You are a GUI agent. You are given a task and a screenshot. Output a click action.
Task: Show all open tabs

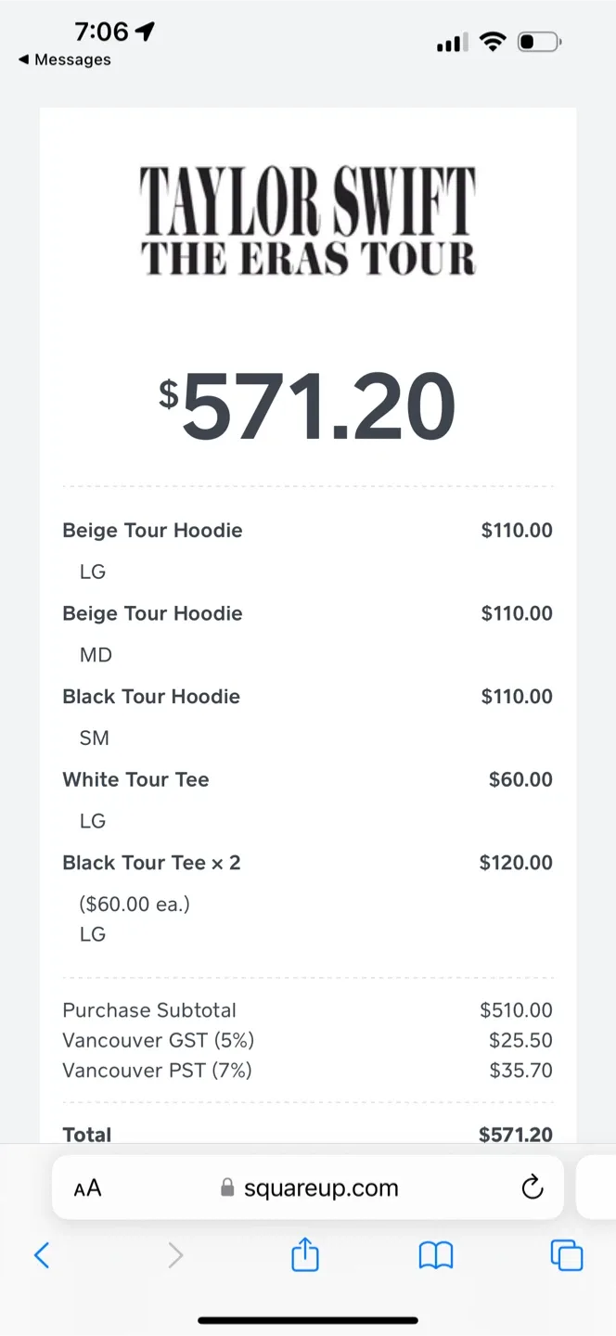(566, 1255)
